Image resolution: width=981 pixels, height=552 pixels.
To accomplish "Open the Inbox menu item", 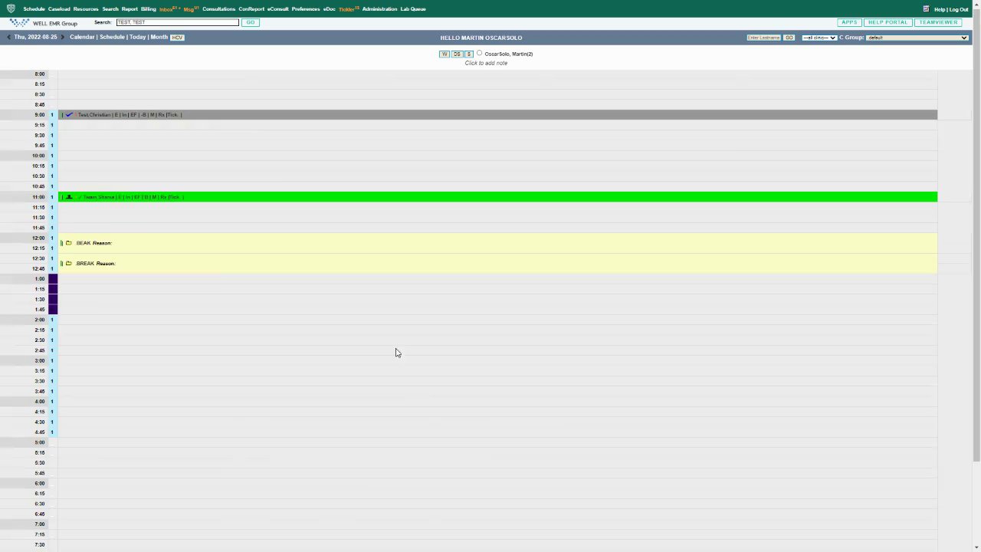I will click(168, 9).
